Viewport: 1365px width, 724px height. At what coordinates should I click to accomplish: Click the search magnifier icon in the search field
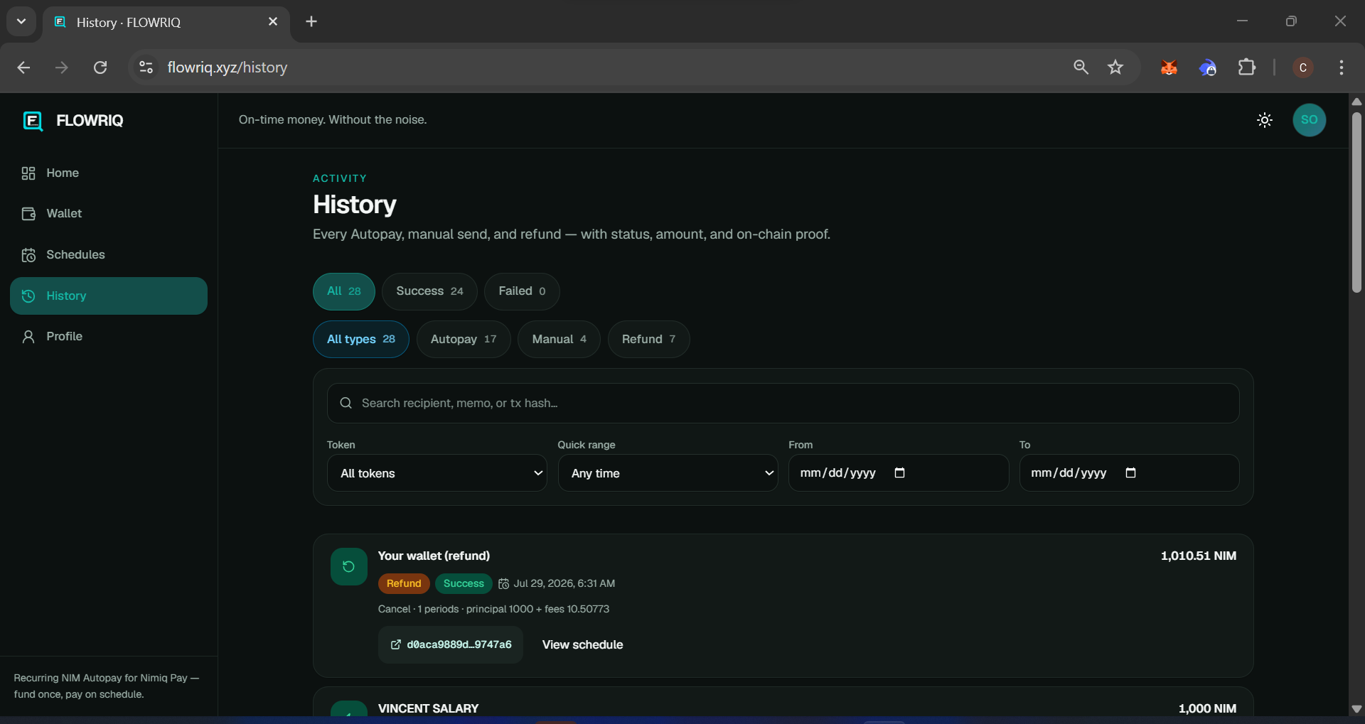pyautogui.click(x=346, y=404)
